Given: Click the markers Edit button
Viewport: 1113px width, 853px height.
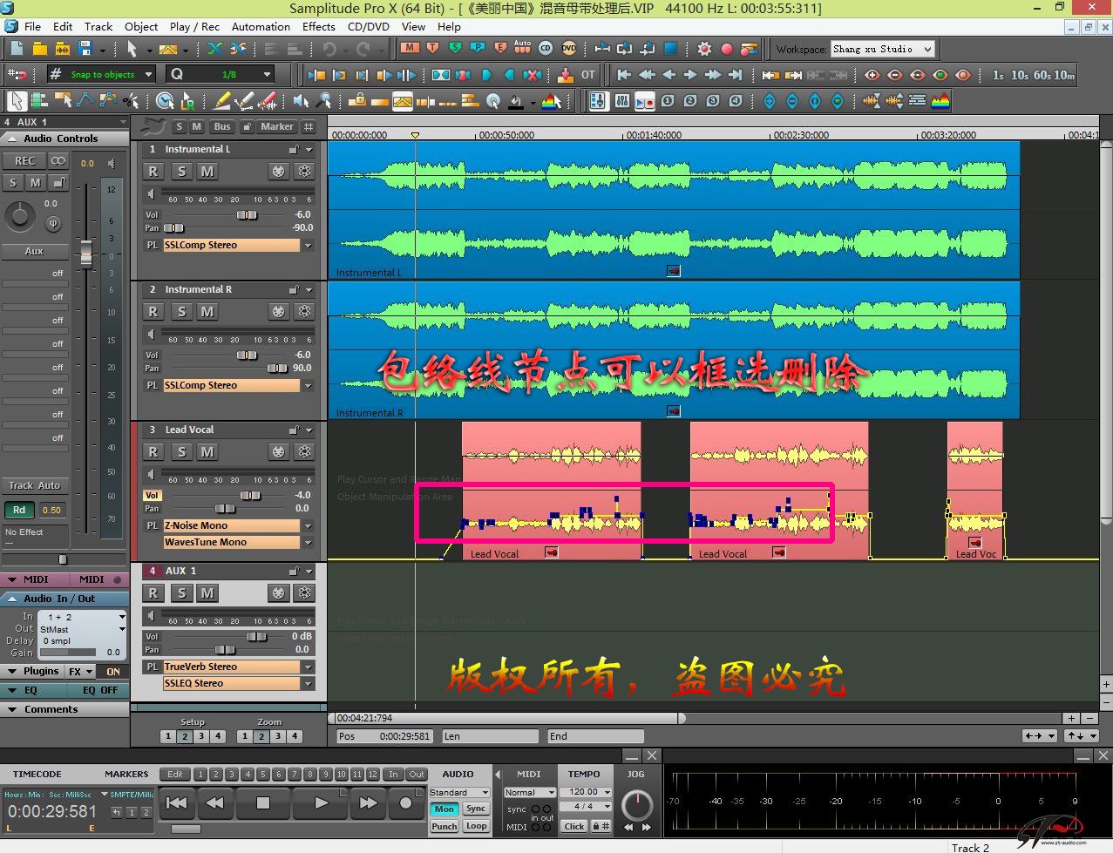Looking at the screenshot, I should (x=175, y=775).
